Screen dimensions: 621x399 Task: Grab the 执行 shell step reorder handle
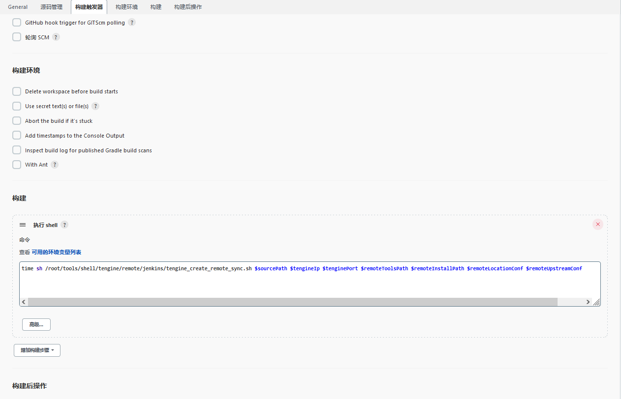23,225
